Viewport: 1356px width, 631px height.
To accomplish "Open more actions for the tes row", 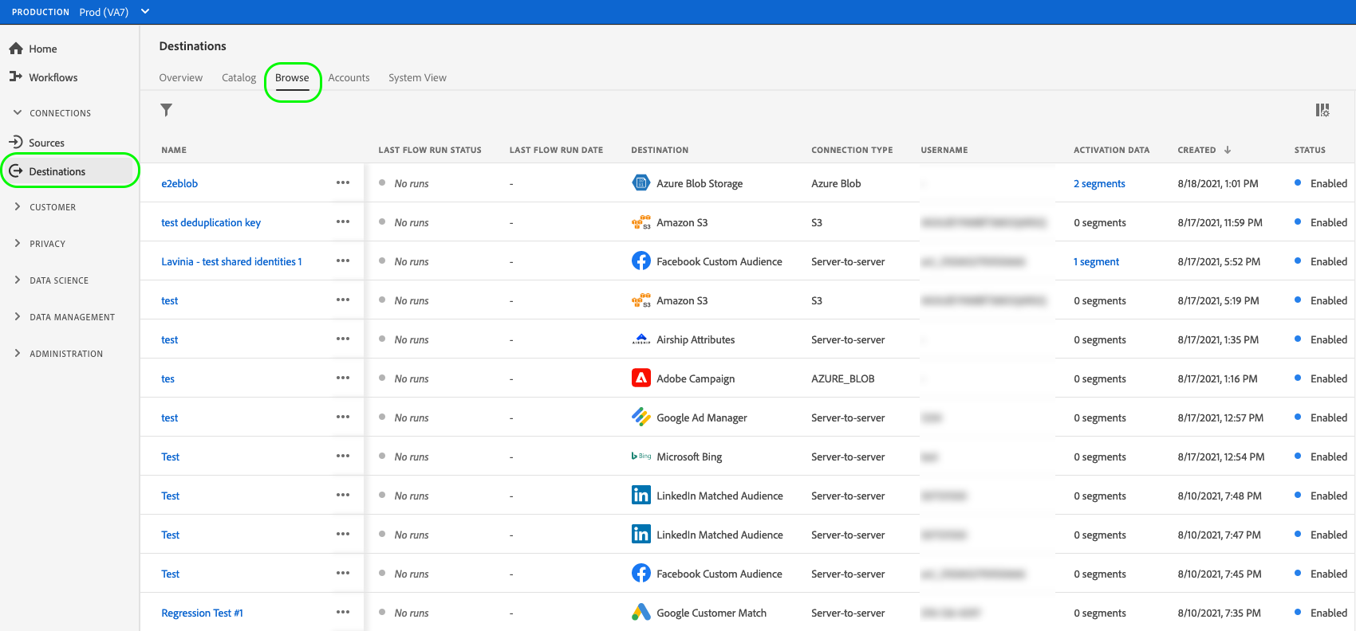I will (343, 378).
